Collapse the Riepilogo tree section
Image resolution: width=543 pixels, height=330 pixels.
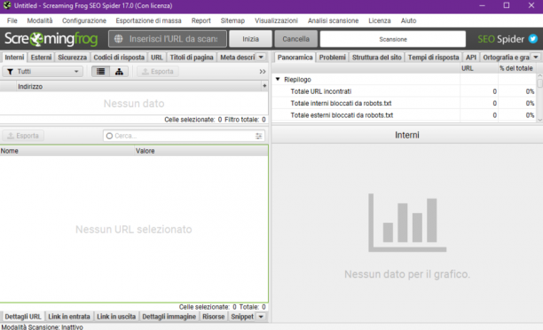coord(278,79)
